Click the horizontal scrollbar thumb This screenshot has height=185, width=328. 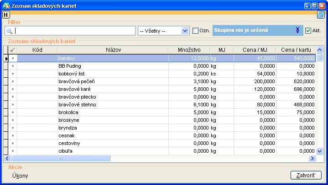62,159
